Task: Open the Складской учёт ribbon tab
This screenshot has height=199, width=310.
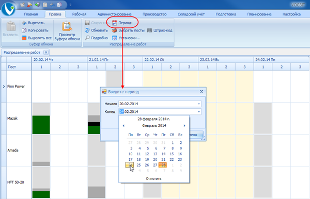Action: click(x=191, y=14)
